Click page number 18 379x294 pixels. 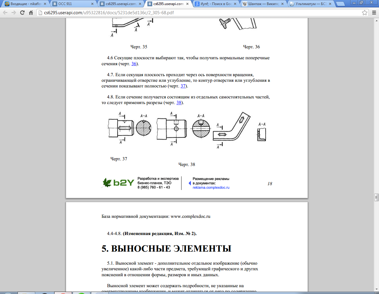click(270, 184)
